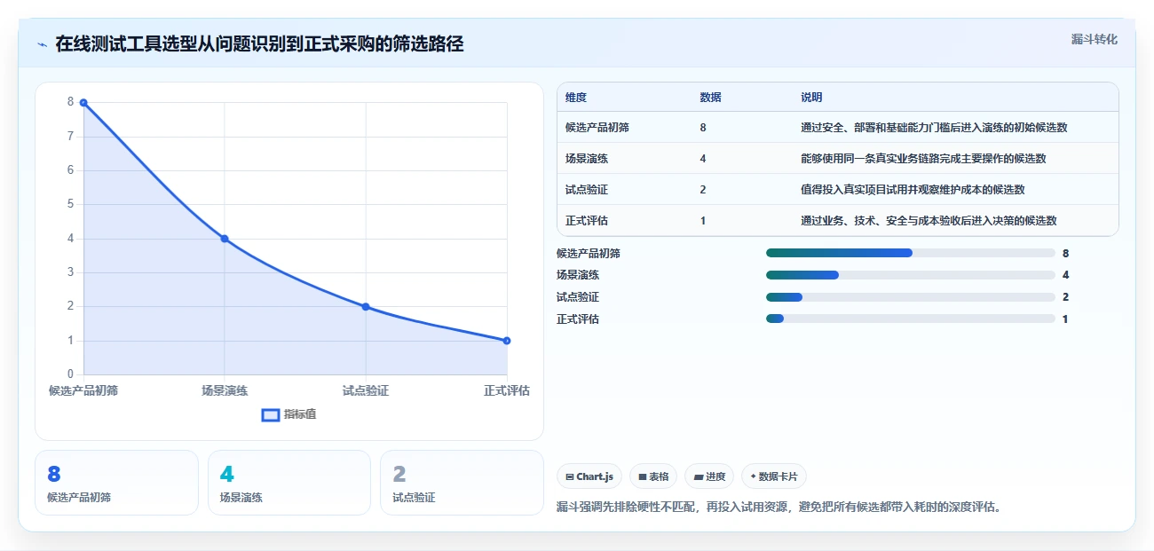1154x551 pixels.
Task: Click the chart data point at value 1
Action: pos(507,341)
